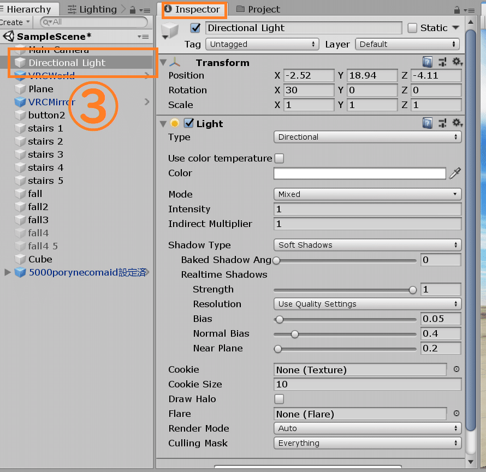Switch to the Lighting tab
486x472 pixels.
click(x=92, y=10)
